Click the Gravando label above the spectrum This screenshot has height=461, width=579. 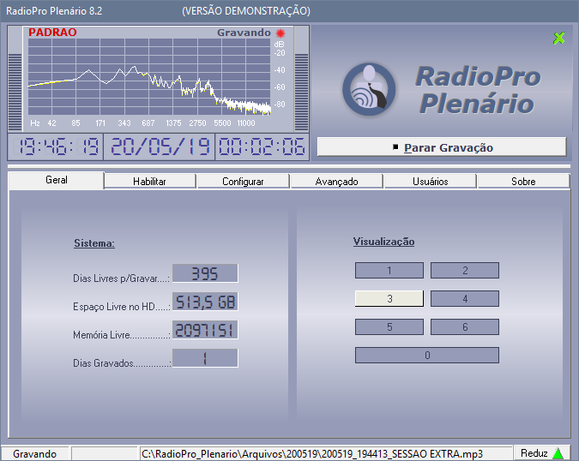coord(244,33)
